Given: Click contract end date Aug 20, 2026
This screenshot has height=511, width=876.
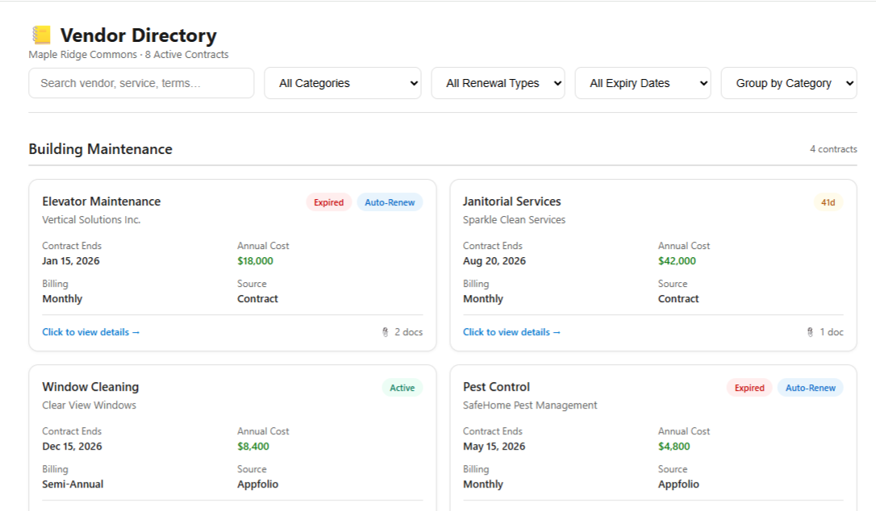Looking at the screenshot, I should (x=494, y=261).
